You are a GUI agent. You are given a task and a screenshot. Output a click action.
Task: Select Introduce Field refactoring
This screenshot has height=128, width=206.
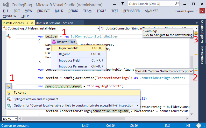coord(78,61)
